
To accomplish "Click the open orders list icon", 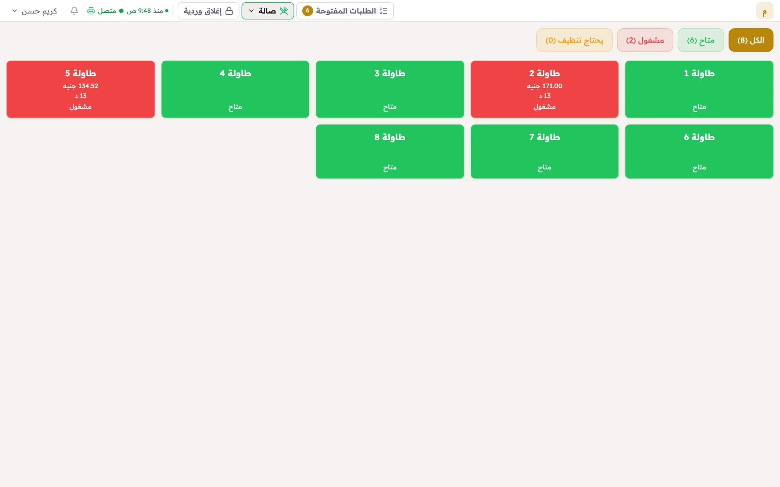I will point(383,11).
